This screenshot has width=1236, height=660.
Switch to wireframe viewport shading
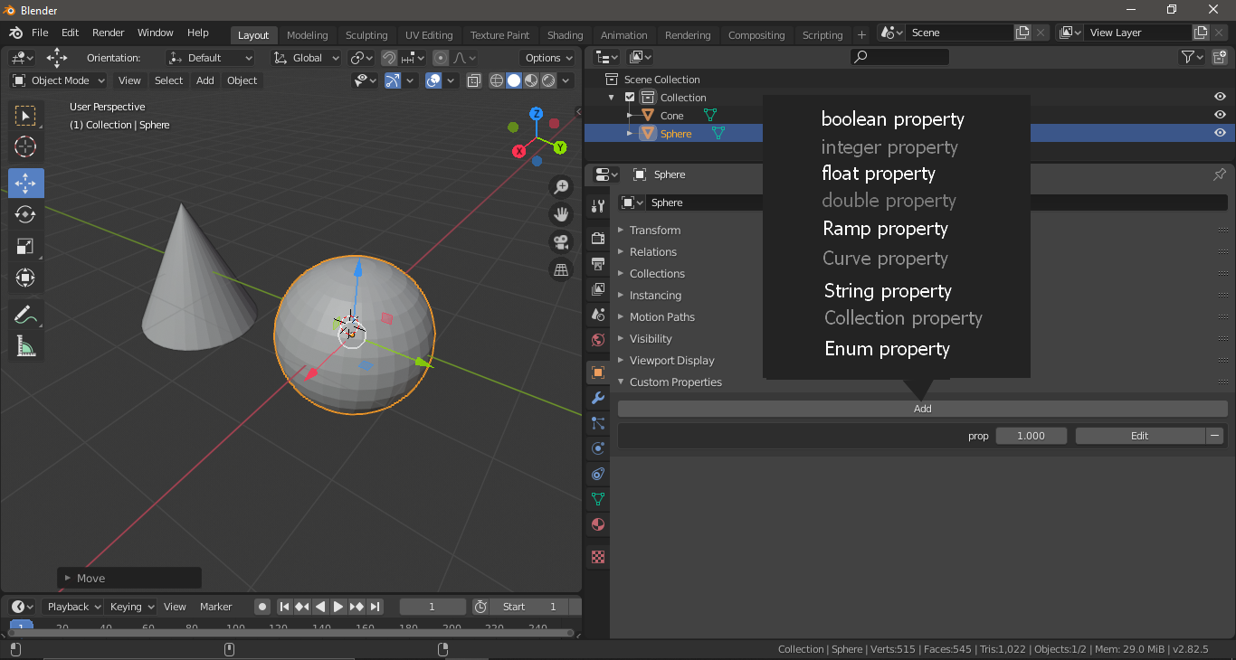pos(497,80)
